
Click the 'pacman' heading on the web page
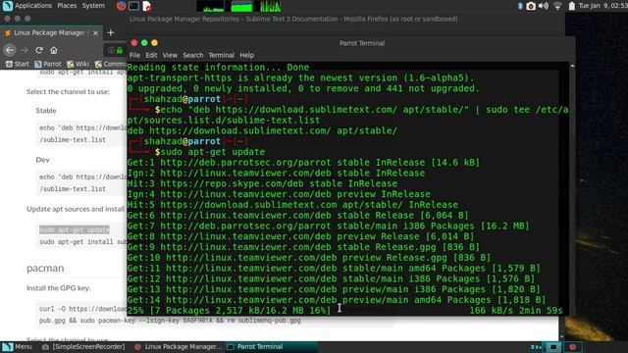45,268
